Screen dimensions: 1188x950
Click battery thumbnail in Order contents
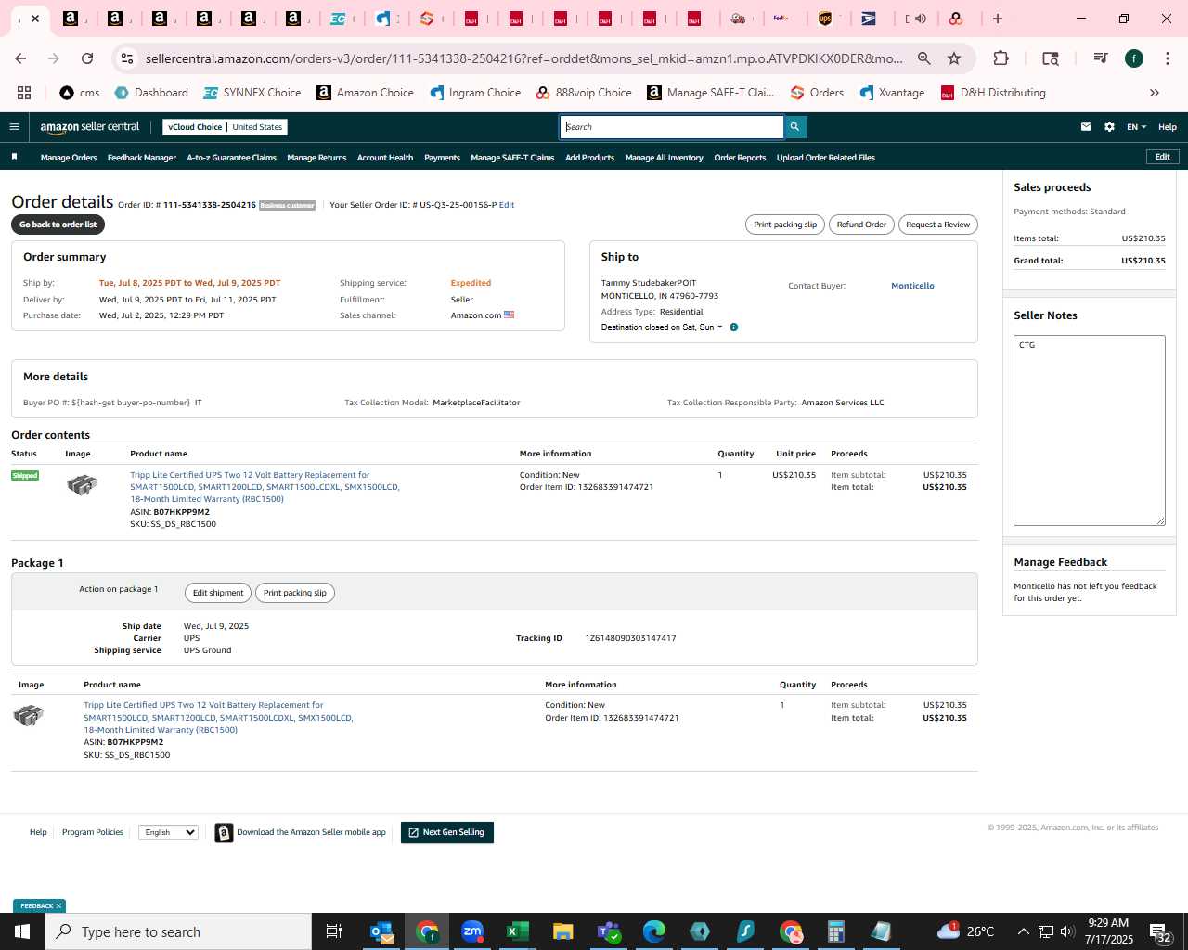[x=82, y=484]
